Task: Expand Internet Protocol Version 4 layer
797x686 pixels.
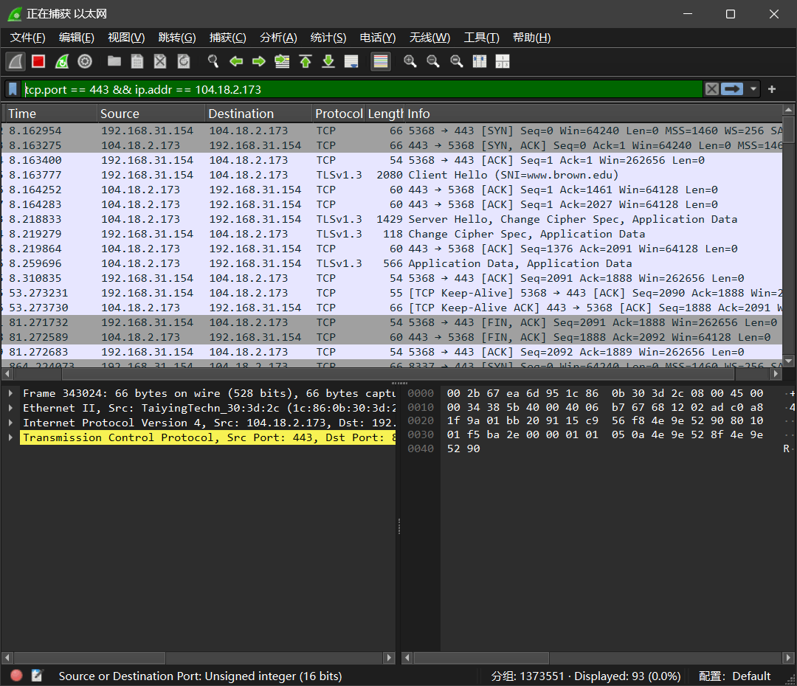Action: (10, 423)
